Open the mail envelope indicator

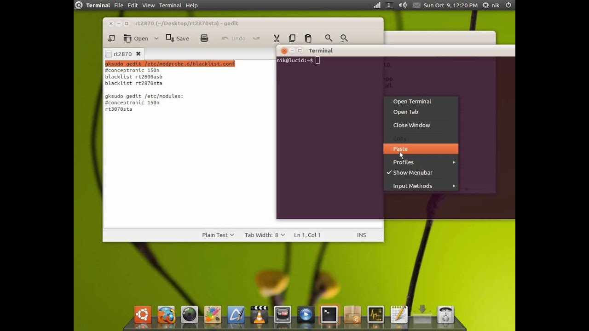(416, 6)
